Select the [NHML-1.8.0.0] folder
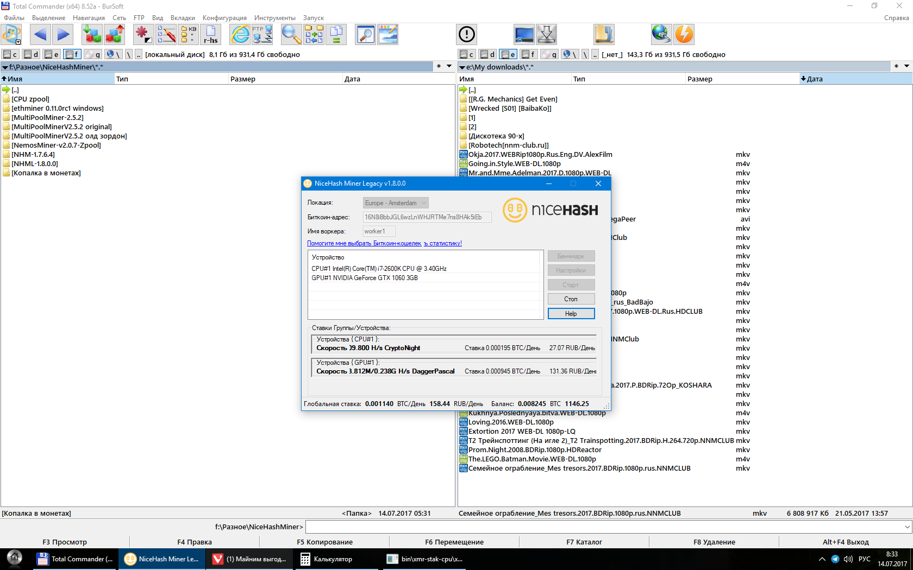 click(35, 164)
